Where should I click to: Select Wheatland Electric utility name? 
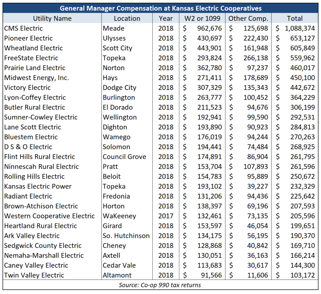[34, 48]
